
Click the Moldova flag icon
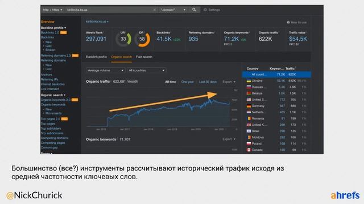[x=249, y=137]
